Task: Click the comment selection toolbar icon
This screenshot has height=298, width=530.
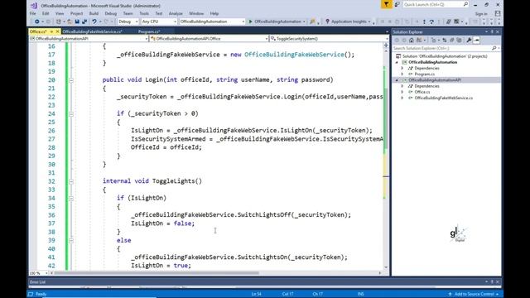Action: click(x=449, y=22)
